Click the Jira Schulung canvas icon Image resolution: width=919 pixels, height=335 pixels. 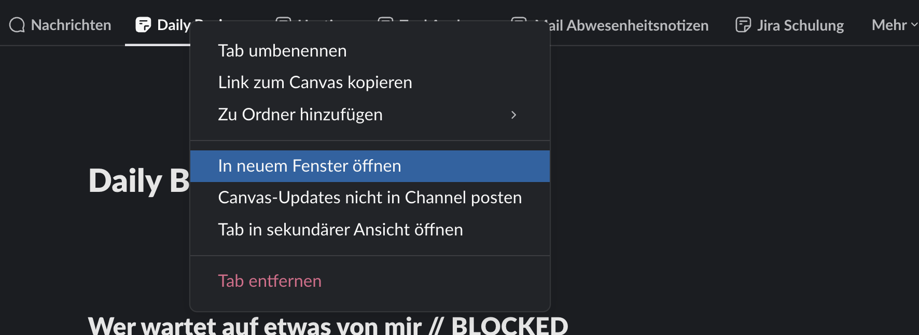point(743,25)
